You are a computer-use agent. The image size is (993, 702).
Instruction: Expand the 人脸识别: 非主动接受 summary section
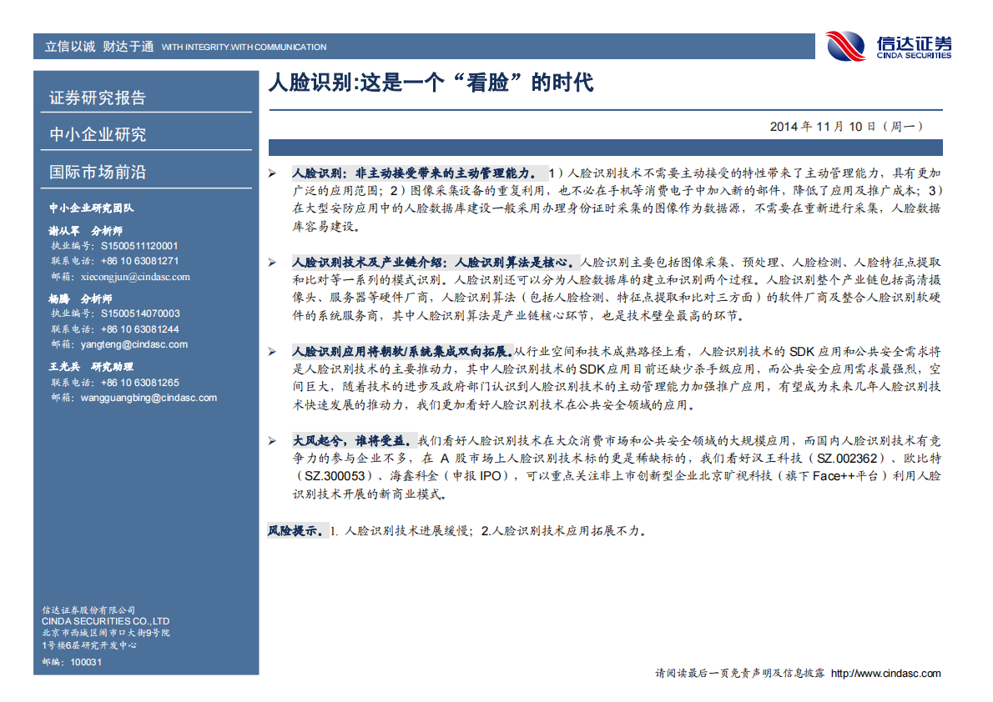(x=415, y=172)
